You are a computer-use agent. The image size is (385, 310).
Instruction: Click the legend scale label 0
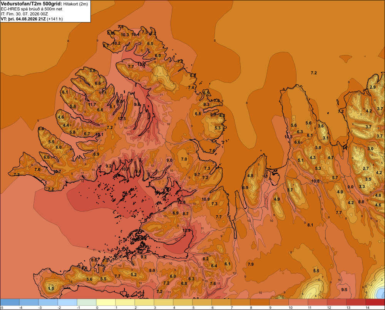[97, 308]
